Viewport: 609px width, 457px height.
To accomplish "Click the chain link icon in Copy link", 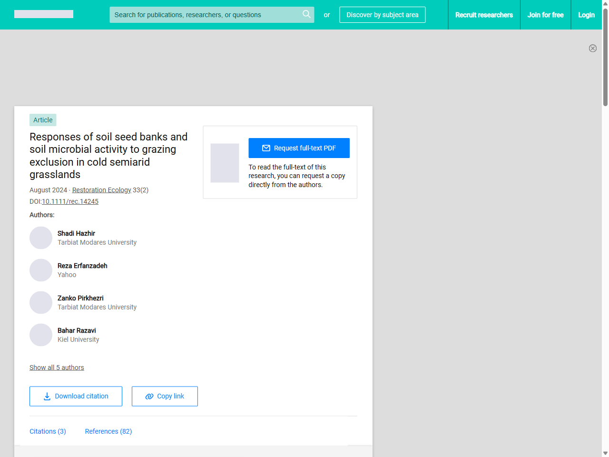I will tap(149, 396).
